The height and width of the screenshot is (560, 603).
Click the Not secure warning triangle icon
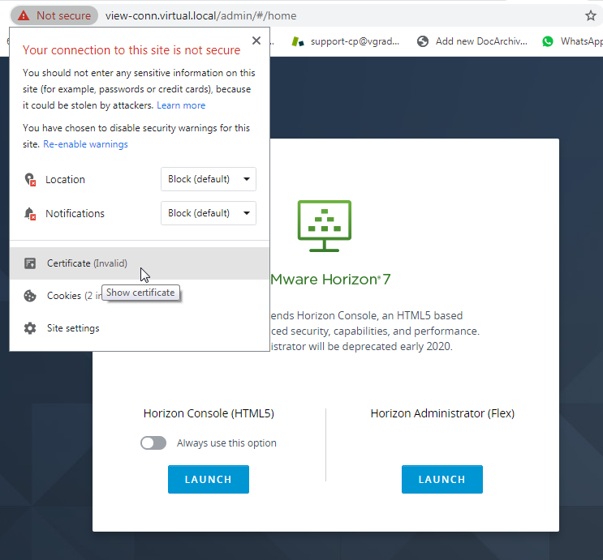[24, 15]
